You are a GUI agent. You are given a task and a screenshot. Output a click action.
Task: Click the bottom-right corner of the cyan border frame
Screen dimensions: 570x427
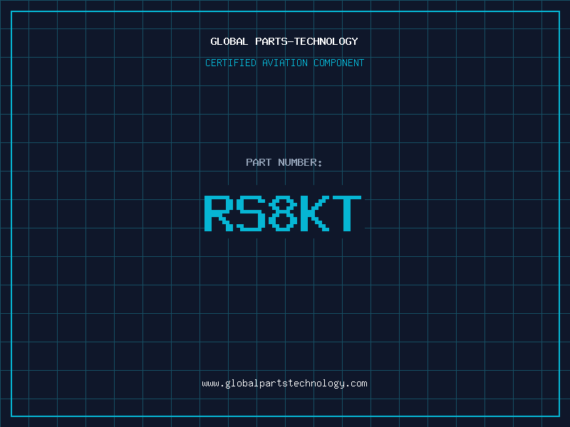coord(559,416)
